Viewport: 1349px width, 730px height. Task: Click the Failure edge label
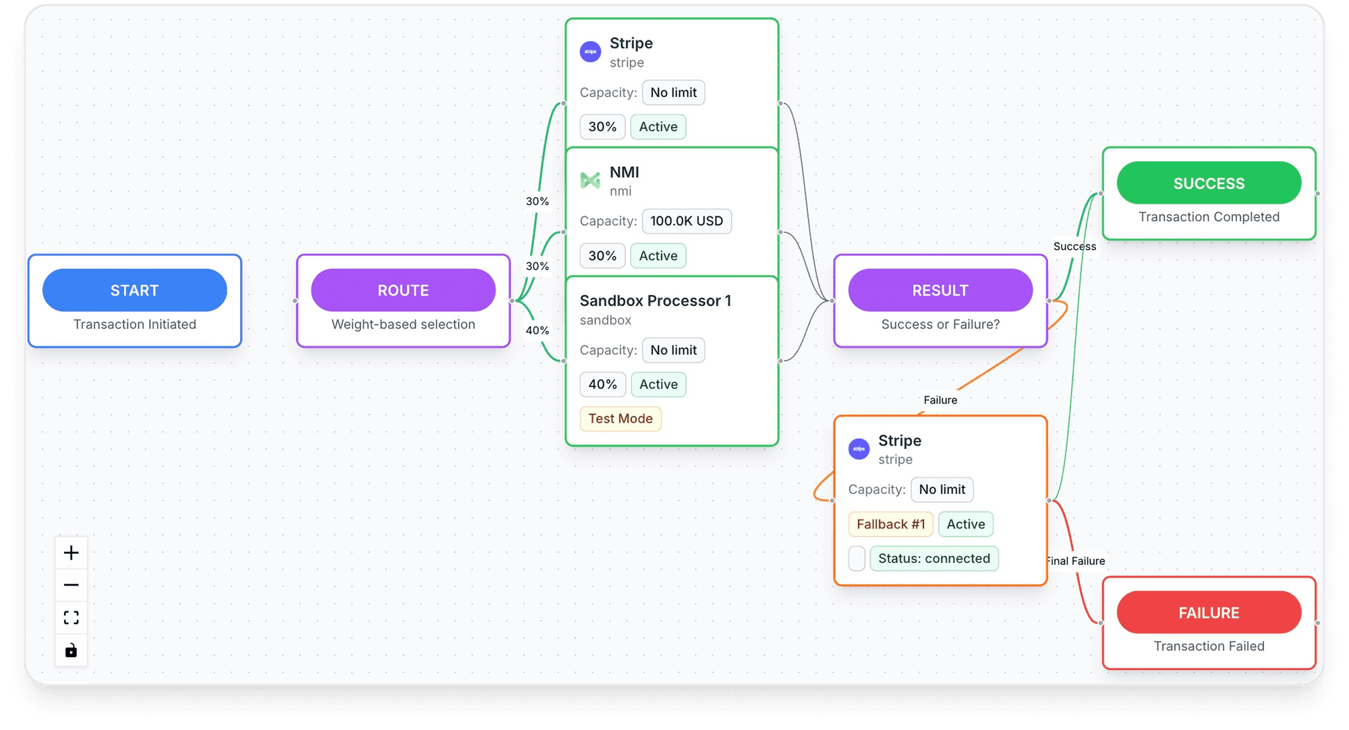(940, 400)
